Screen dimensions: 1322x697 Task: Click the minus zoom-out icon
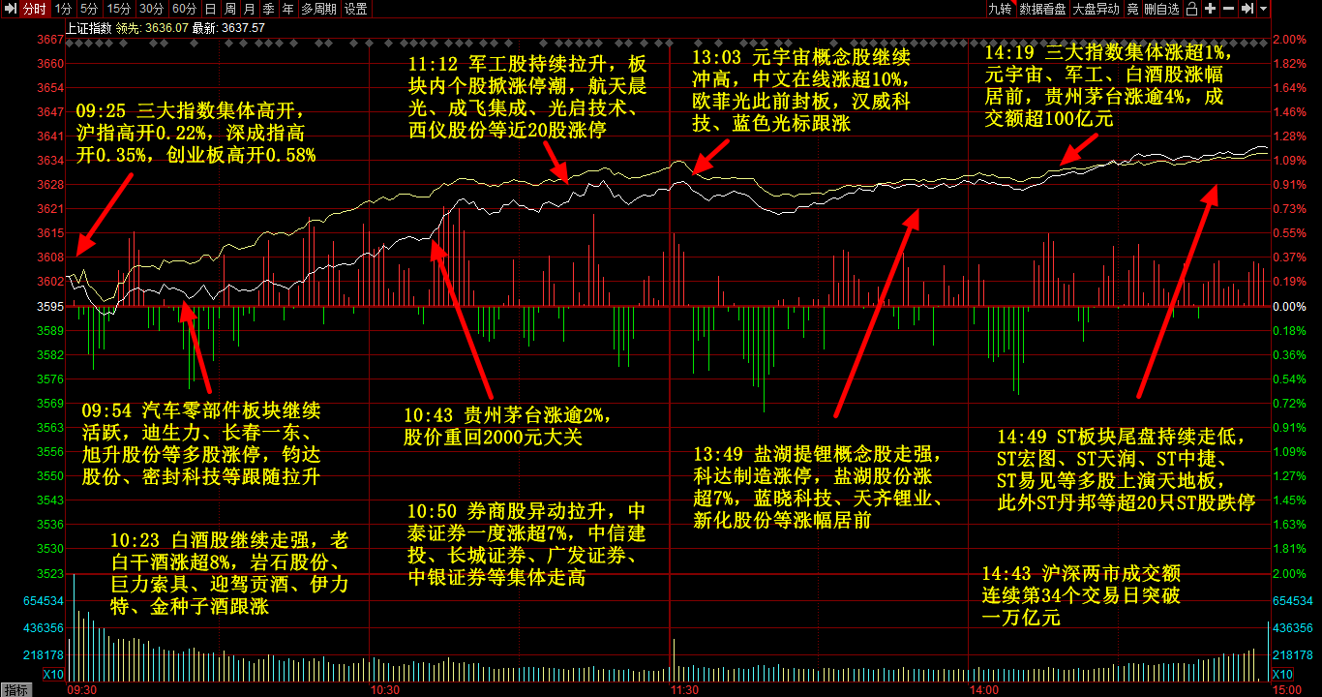(x=1228, y=9)
